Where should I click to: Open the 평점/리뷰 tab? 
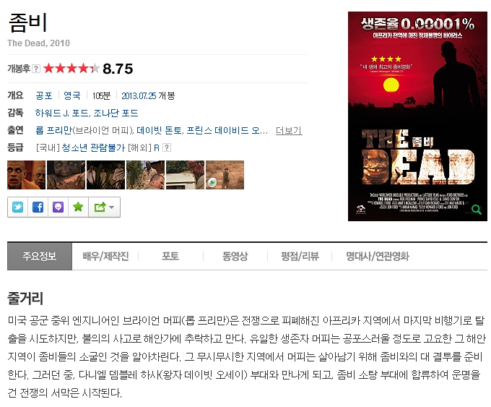300,256
